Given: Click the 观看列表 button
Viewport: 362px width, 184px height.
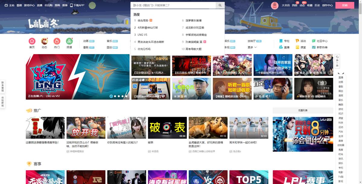Looking at the screenshot, I should click(x=303, y=110).
